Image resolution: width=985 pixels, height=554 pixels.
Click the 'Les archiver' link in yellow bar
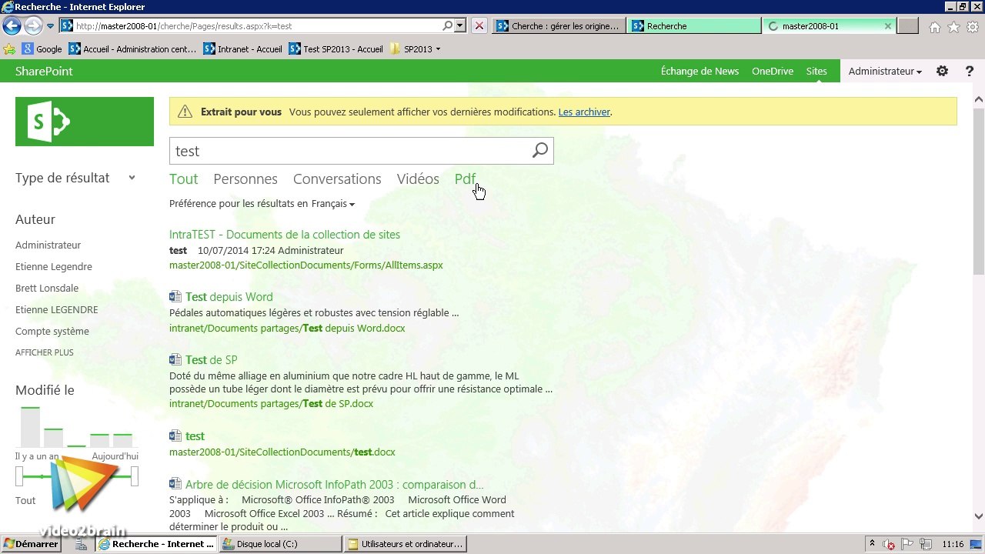584,112
